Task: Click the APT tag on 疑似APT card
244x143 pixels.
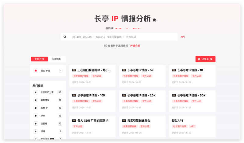Action: click(x=192, y=126)
